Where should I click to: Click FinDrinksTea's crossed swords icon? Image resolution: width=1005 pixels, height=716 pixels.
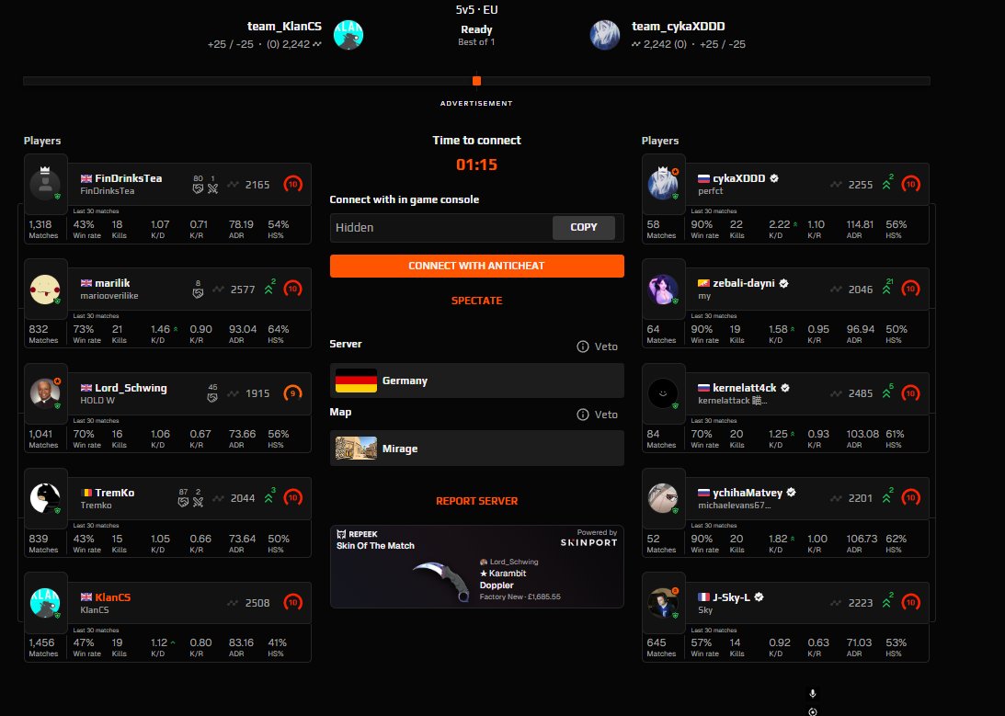point(212,188)
